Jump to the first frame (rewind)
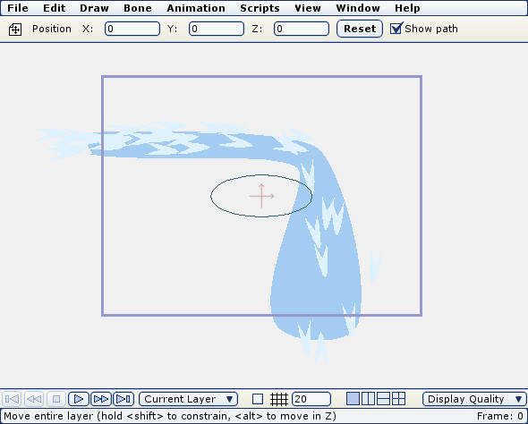The image size is (528, 424). point(13,399)
